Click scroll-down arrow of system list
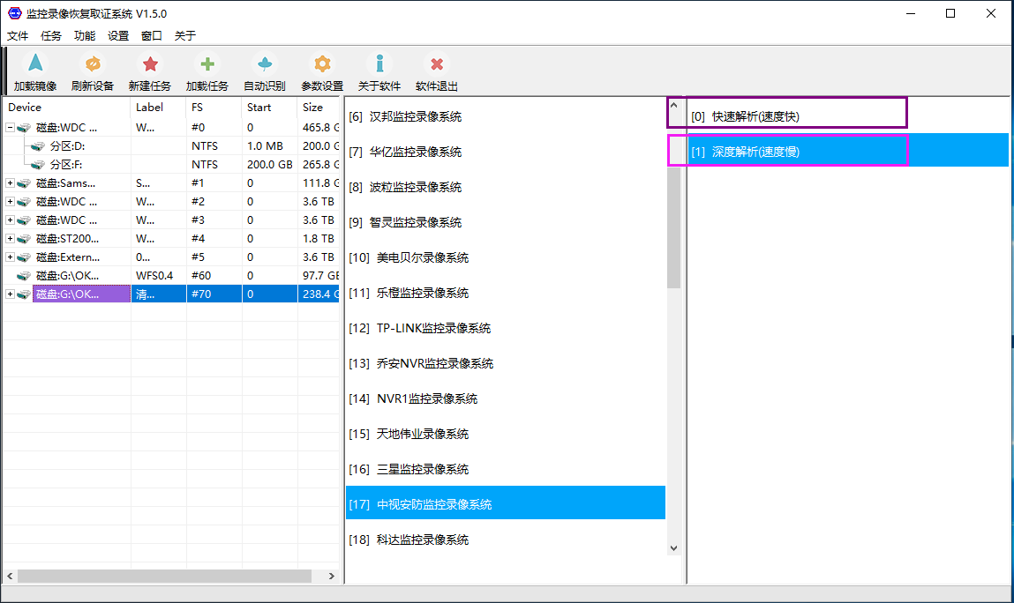This screenshot has width=1014, height=603. (x=674, y=548)
